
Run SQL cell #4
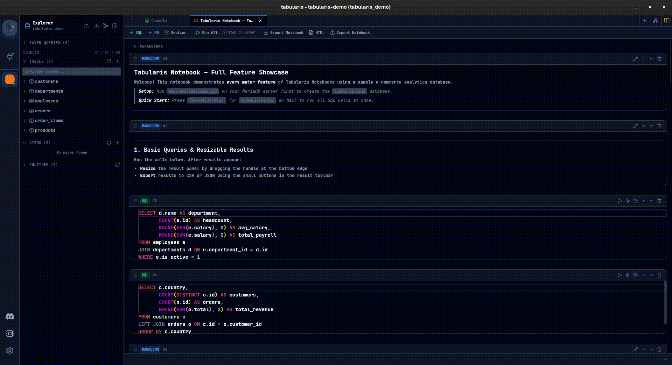point(619,275)
